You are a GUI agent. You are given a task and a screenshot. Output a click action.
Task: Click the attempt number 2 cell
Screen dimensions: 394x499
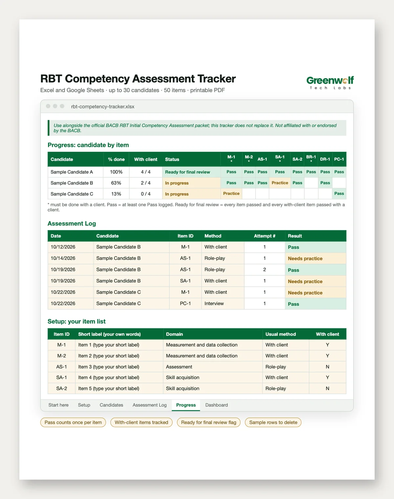pos(265,270)
